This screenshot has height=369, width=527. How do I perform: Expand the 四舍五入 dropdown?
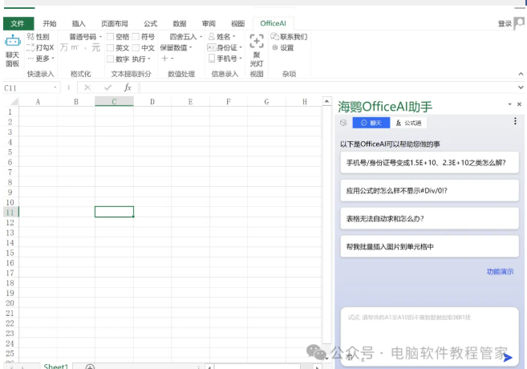201,37
